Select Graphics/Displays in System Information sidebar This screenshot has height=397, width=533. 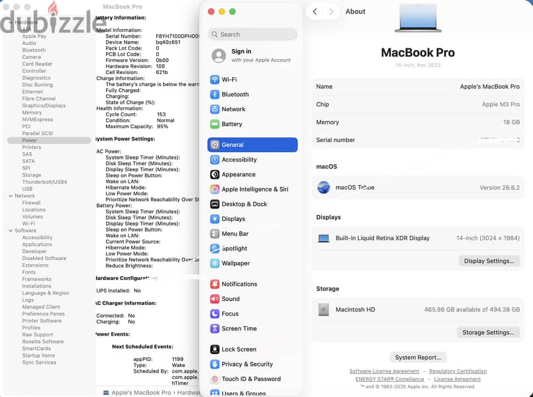click(x=44, y=106)
